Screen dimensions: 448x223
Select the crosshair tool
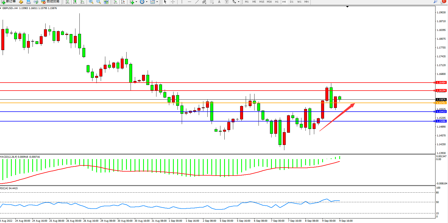pos(173,2)
